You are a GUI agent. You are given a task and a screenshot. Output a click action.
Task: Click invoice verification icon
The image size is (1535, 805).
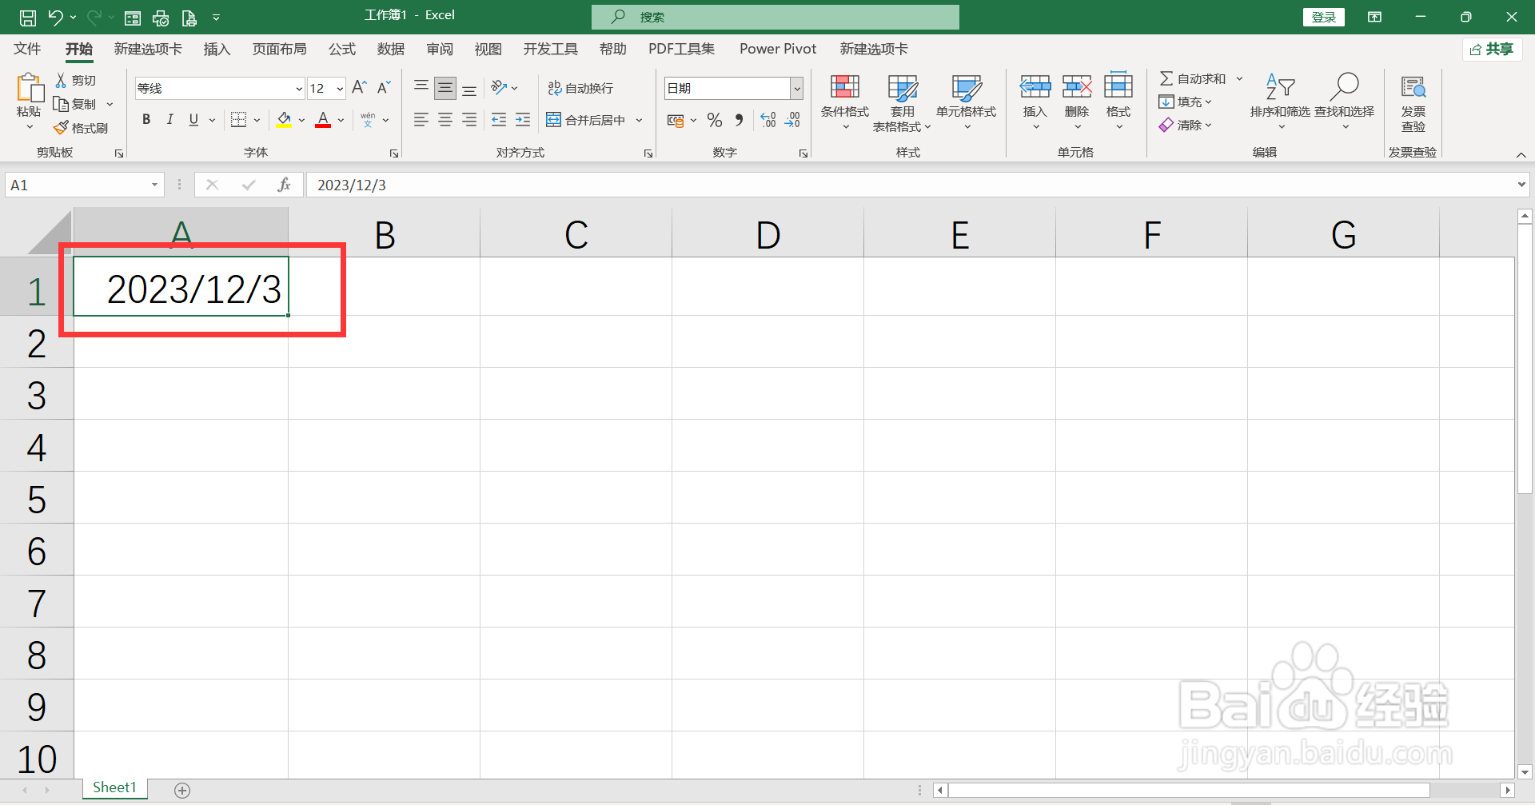[x=1413, y=86]
